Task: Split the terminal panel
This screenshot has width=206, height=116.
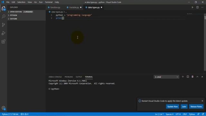Action: (188, 77)
